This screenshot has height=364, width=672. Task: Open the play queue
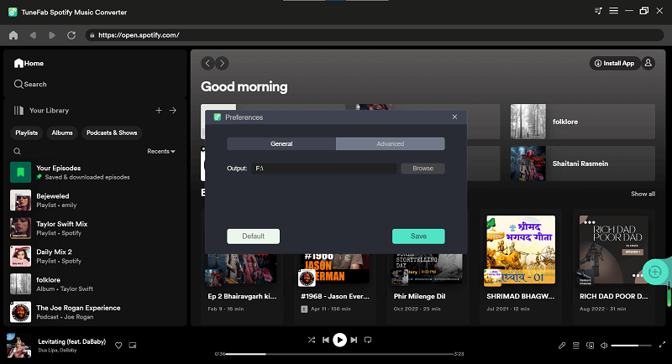click(576, 346)
